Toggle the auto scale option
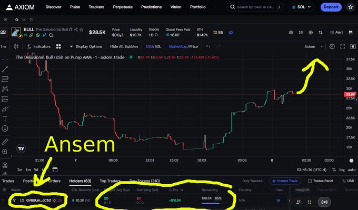Viewport: 358px width, 210px height. [352, 170]
